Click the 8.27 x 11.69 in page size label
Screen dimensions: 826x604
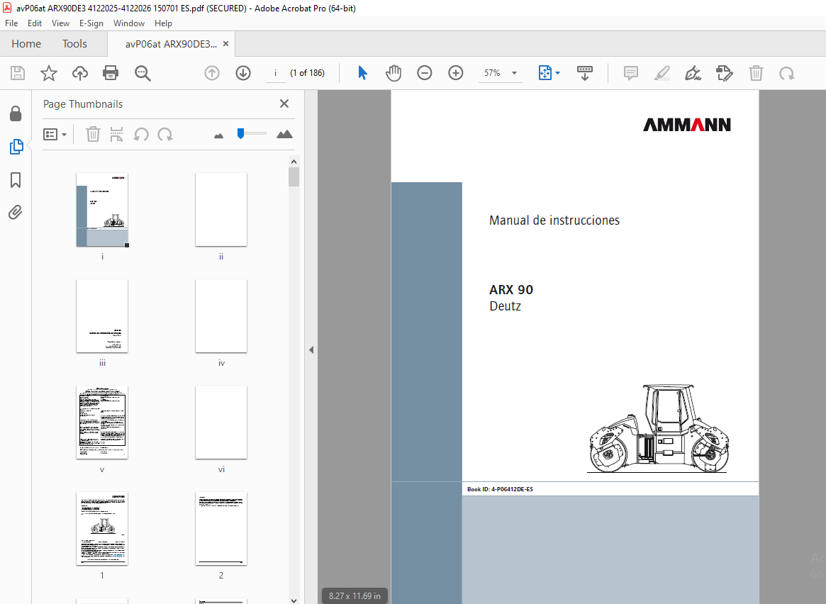coord(355,595)
